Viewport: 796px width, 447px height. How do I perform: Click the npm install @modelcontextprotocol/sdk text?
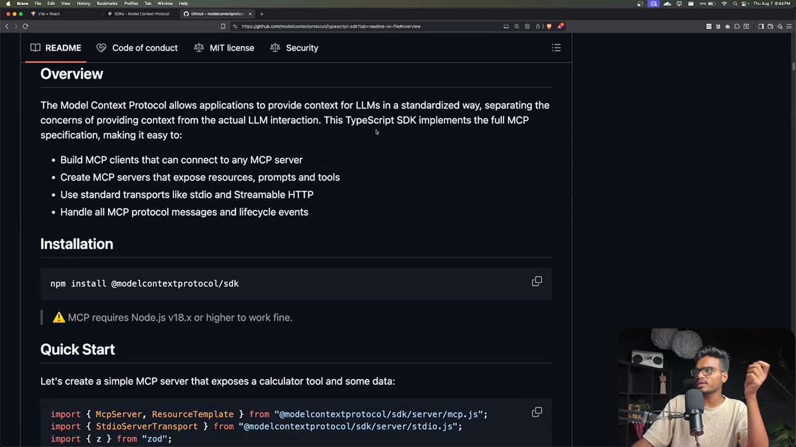145,283
